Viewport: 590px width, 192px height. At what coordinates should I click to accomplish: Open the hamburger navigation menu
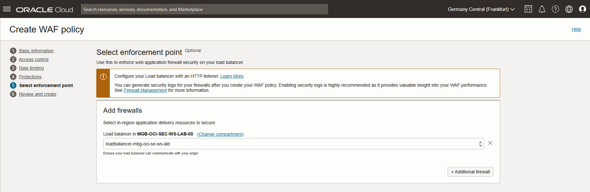coord(7,9)
